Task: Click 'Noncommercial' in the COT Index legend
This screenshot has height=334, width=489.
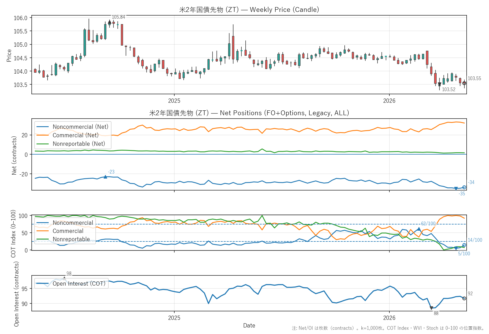Action: point(73,223)
